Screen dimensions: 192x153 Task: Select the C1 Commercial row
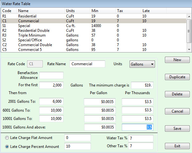point(94,21)
